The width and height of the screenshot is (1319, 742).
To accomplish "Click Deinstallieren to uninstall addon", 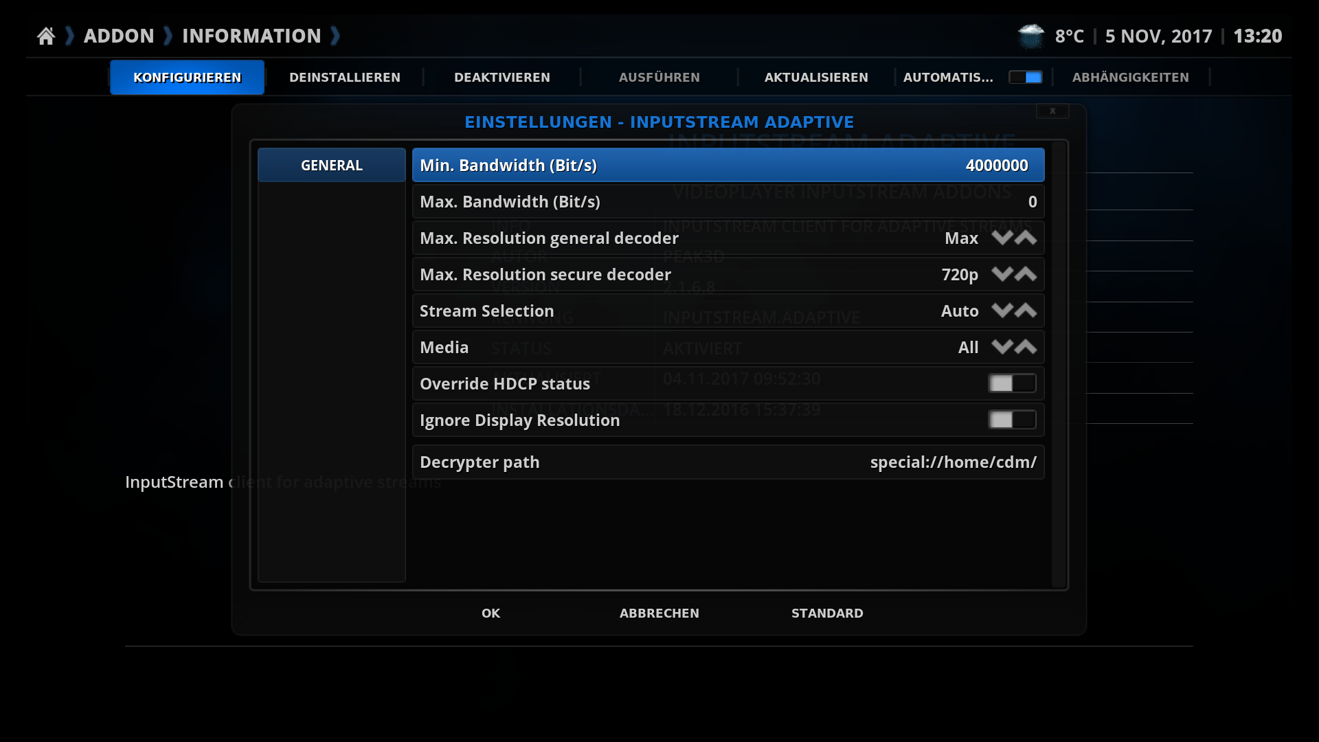I will tap(345, 77).
